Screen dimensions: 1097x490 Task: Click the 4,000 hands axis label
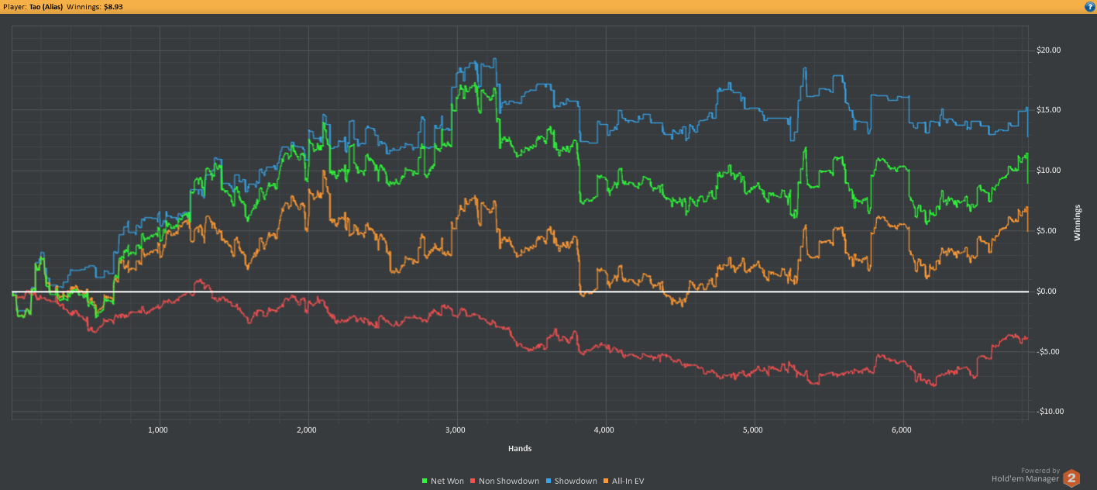[x=604, y=429]
